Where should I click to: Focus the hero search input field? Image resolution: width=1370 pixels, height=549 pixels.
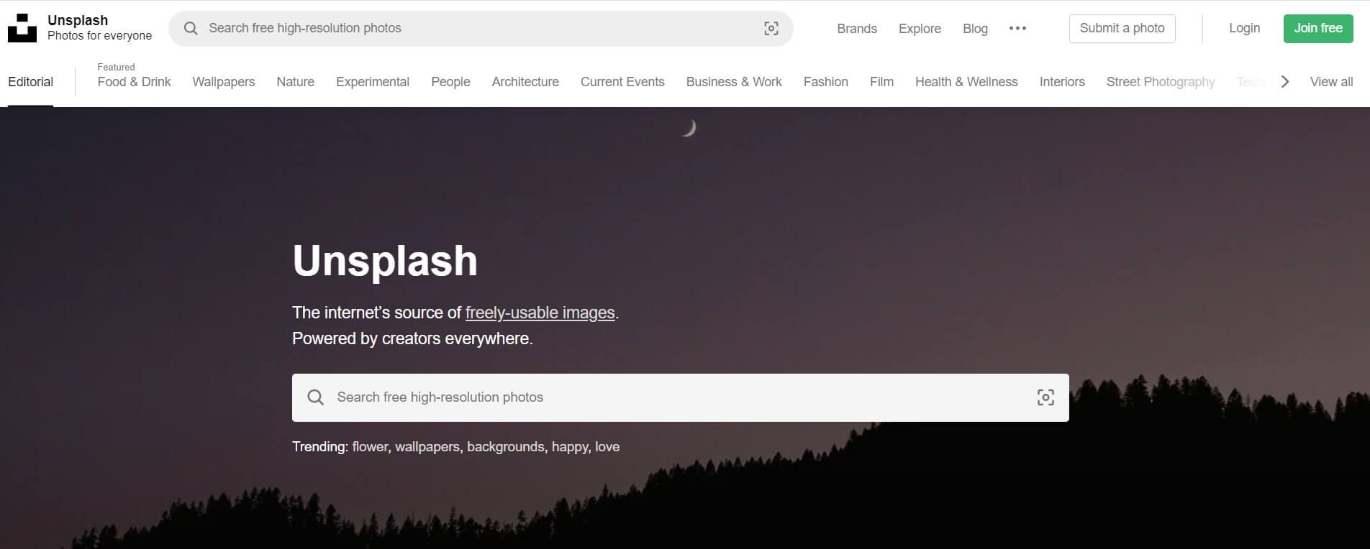coord(676,397)
